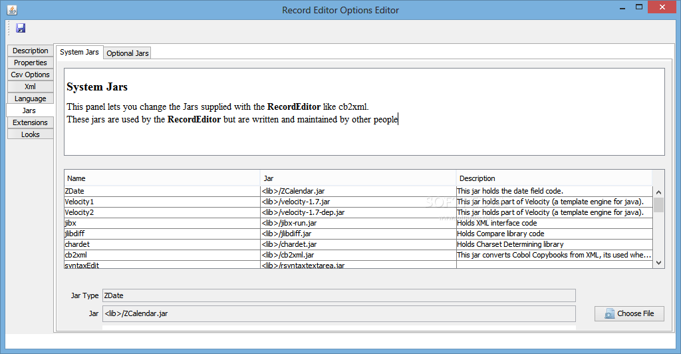
Task: Select the ZDate row name cell
Action: [x=162, y=191]
